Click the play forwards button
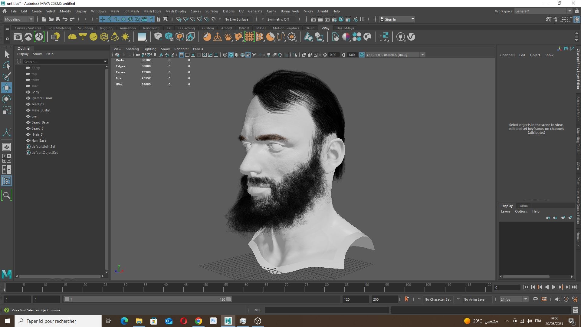Image resolution: width=581 pixels, height=327 pixels. coord(554,287)
